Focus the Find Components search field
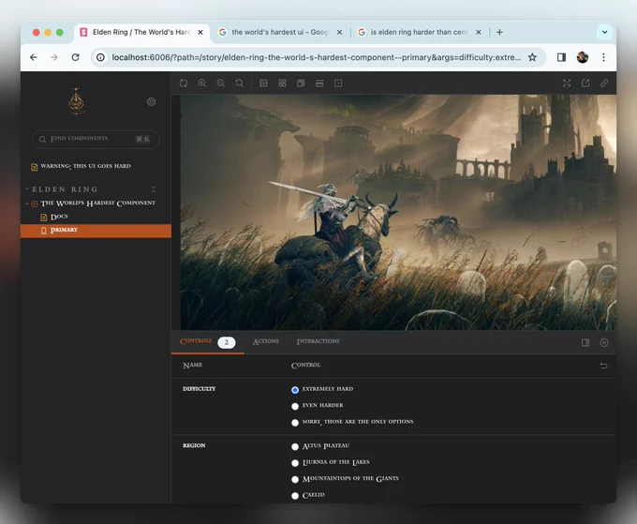Viewport: 637px width, 524px height. coord(96,139)
